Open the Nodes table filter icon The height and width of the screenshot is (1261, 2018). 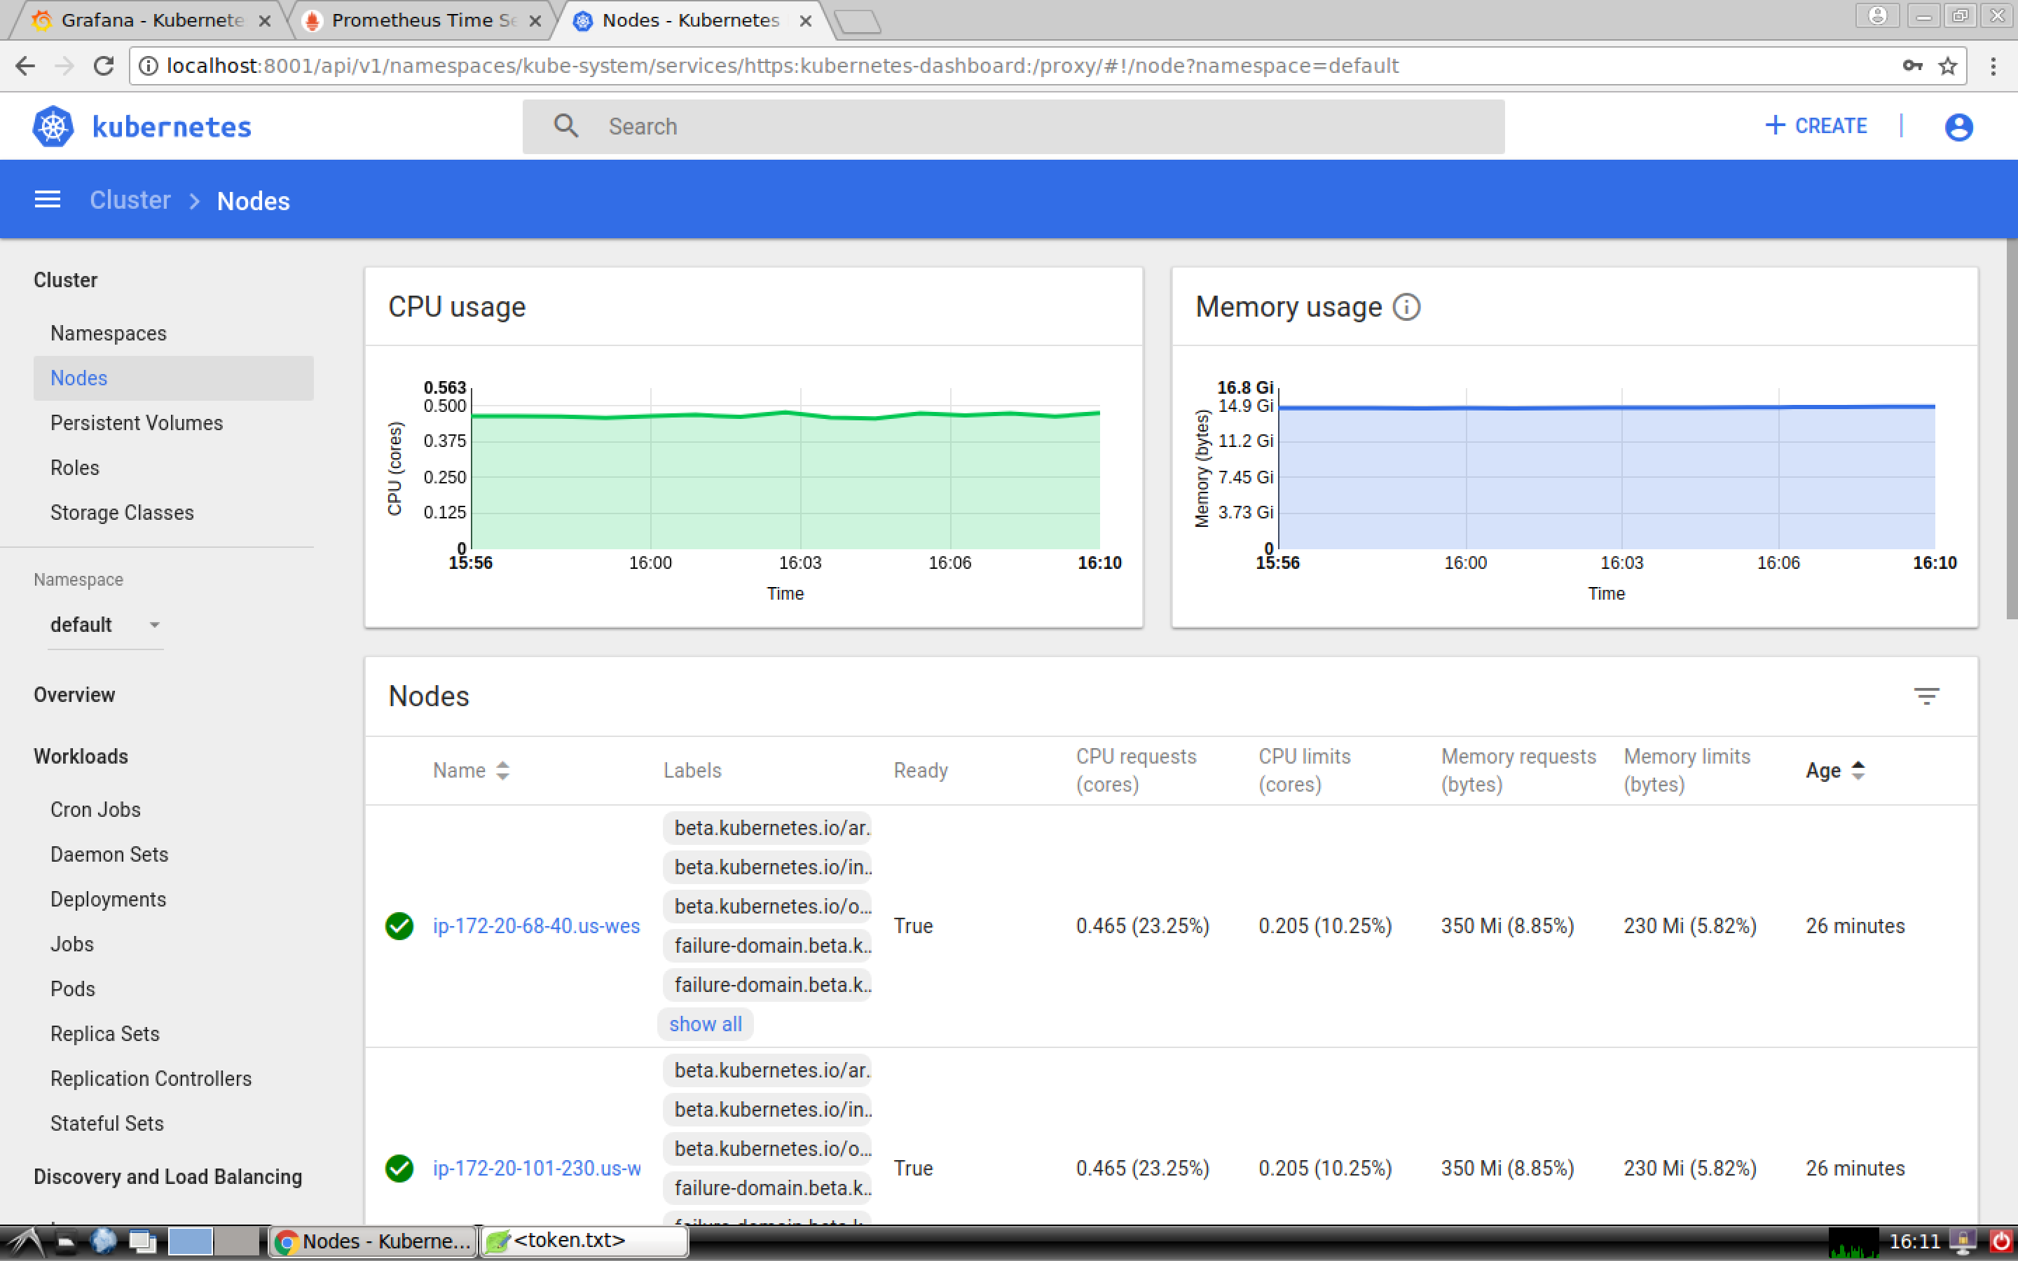1926,696
